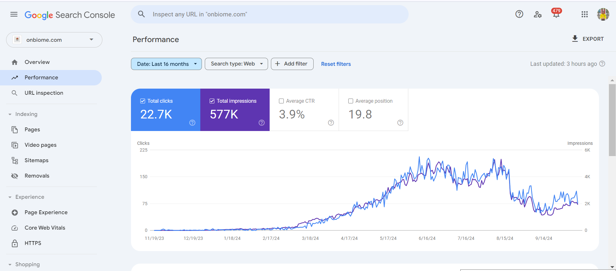This screenshot has height=271, width=616.
Task: Click the Reset filters link
Action: click(336, 64)
